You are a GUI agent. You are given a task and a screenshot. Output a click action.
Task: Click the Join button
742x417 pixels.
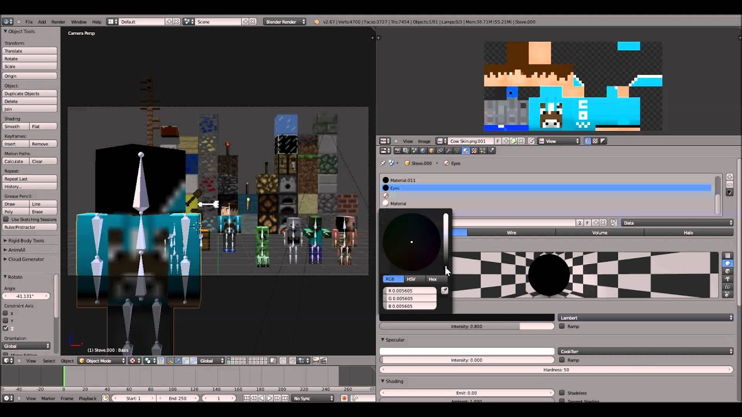tap(30, 109)
